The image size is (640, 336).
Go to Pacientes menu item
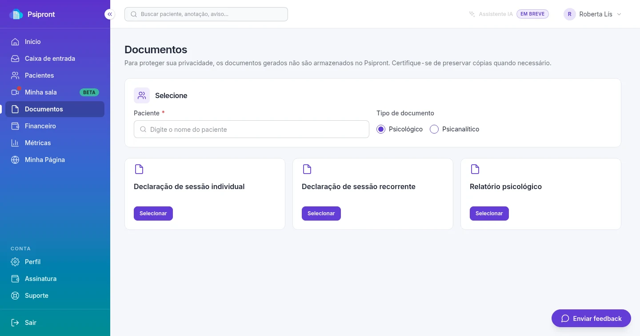pos(55,75)
